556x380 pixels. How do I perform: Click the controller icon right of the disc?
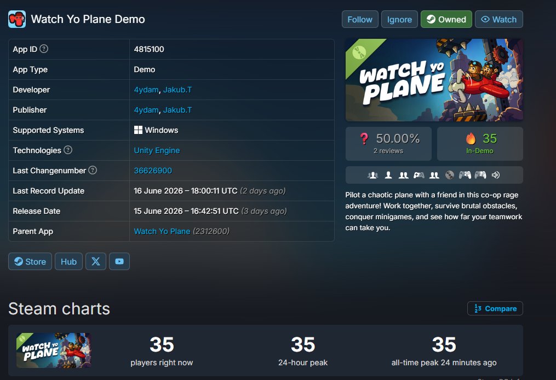point(465,175)
